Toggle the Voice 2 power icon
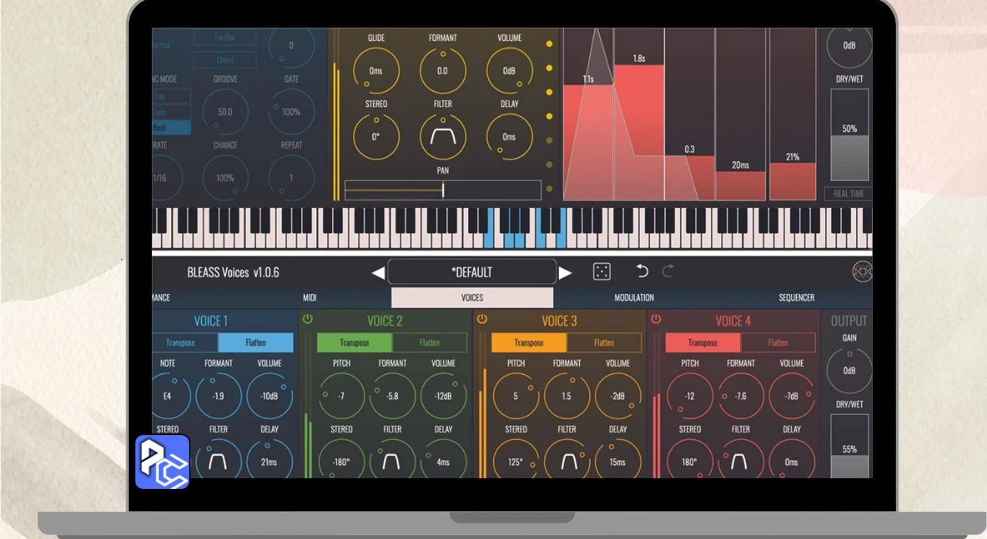Image resolution: width=987 pixels, height=539 pixels. [308, 319]
